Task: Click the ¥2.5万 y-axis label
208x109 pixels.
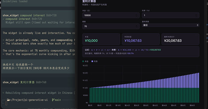Action: [85, 66]
